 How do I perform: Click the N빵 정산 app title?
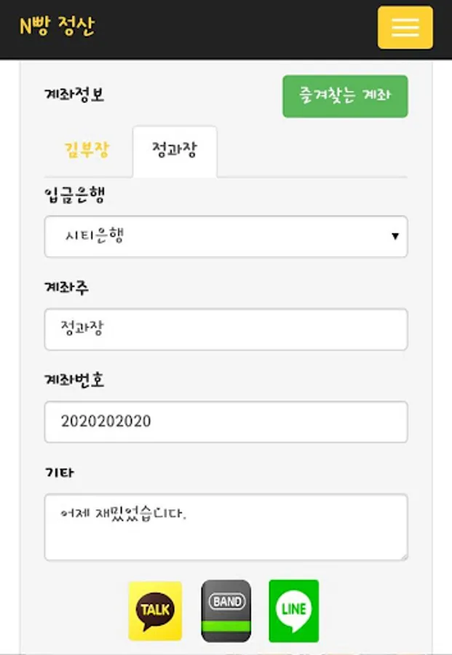pos(58,26)
